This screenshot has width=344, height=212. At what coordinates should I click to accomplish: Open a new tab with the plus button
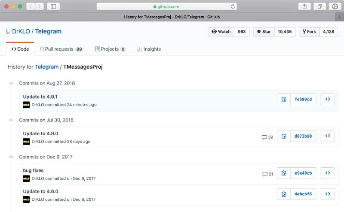tap(340, 17)
